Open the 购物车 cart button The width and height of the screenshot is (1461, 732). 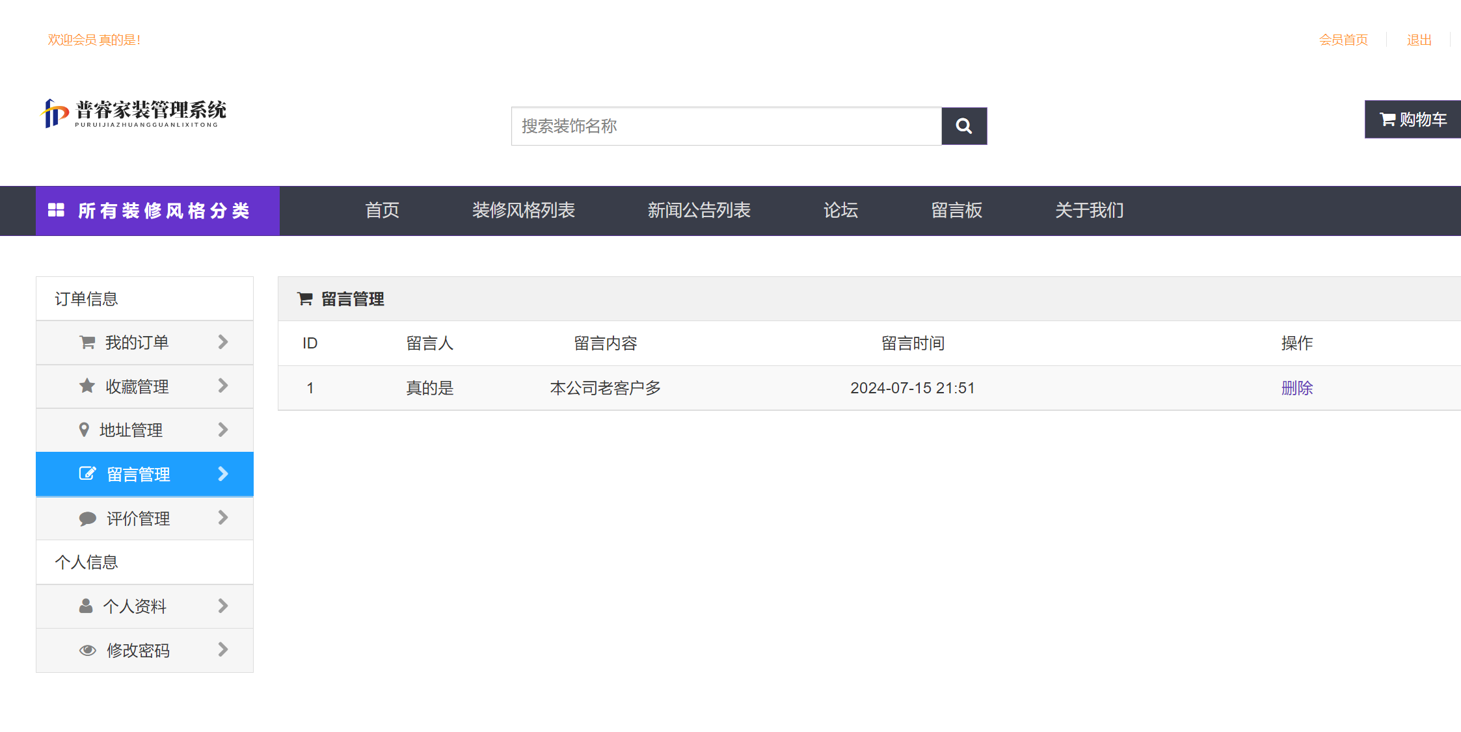[1413, 120]
